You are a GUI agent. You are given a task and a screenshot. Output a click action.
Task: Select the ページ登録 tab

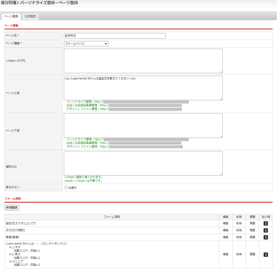point(11,16)
